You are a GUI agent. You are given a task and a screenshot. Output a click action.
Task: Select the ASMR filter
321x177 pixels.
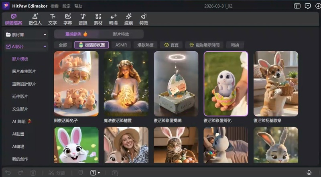pyautogui.click(x=121, y=45)
